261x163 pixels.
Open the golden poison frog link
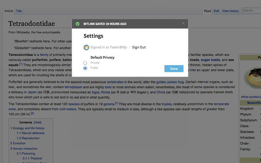click(x=170, y=82)
